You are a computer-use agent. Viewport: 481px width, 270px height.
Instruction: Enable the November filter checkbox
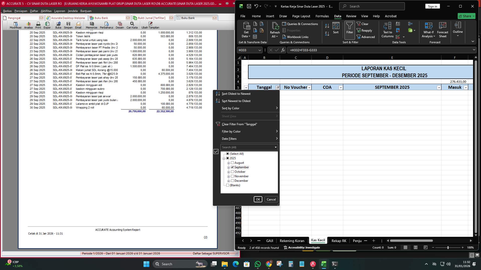click(x=232, y=176)
